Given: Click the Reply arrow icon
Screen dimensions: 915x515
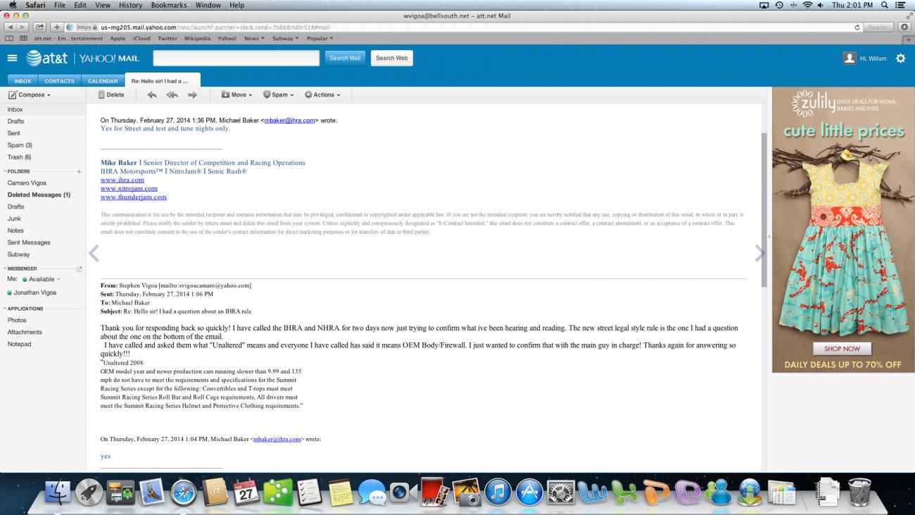Looking at the screenshot, I should point(151,94).
